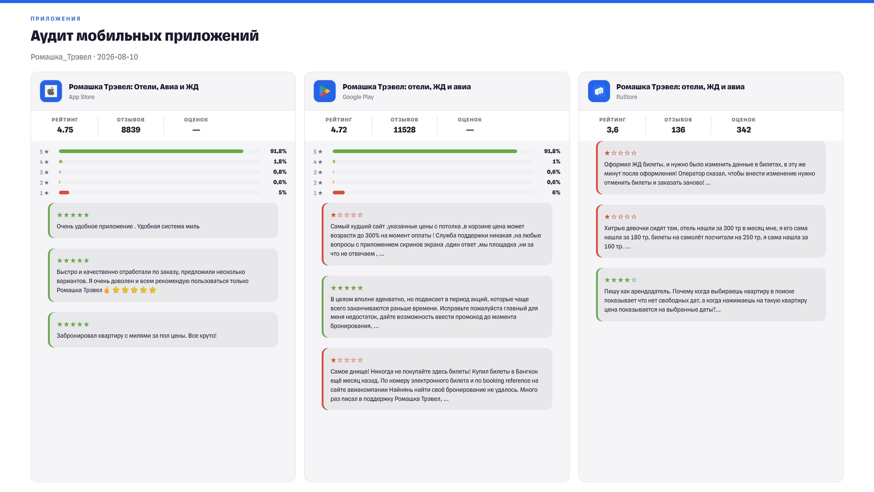This screenshot has width=874, height=492.
Task: Click the App Store 'ОЦЕНОК' dash value
Action: pos(196,130)
